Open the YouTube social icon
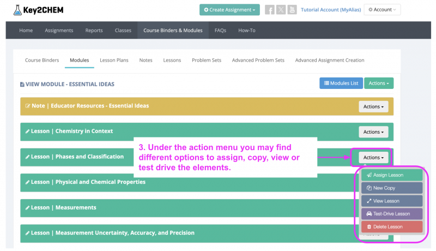 [292, 10]
